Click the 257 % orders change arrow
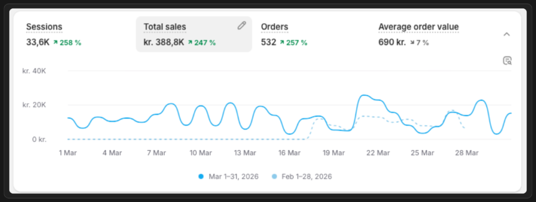The width and height of the screenshot is (536, 202). [x=282, y=43]
